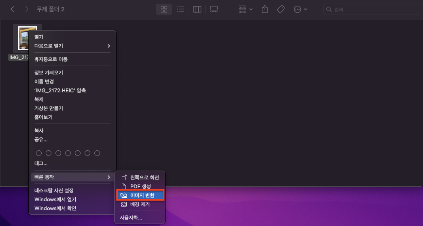Switch Finder to list view
Image resolution: width=423 pixels, height=226 pixels.
(x=181, y=9)
